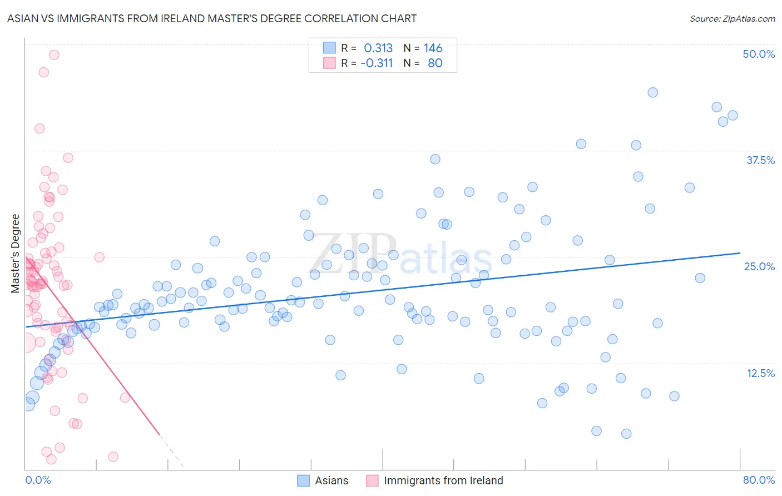Click the blue swatch beside R = 0.313
This screenshot has width=782, height=496.
329,48
